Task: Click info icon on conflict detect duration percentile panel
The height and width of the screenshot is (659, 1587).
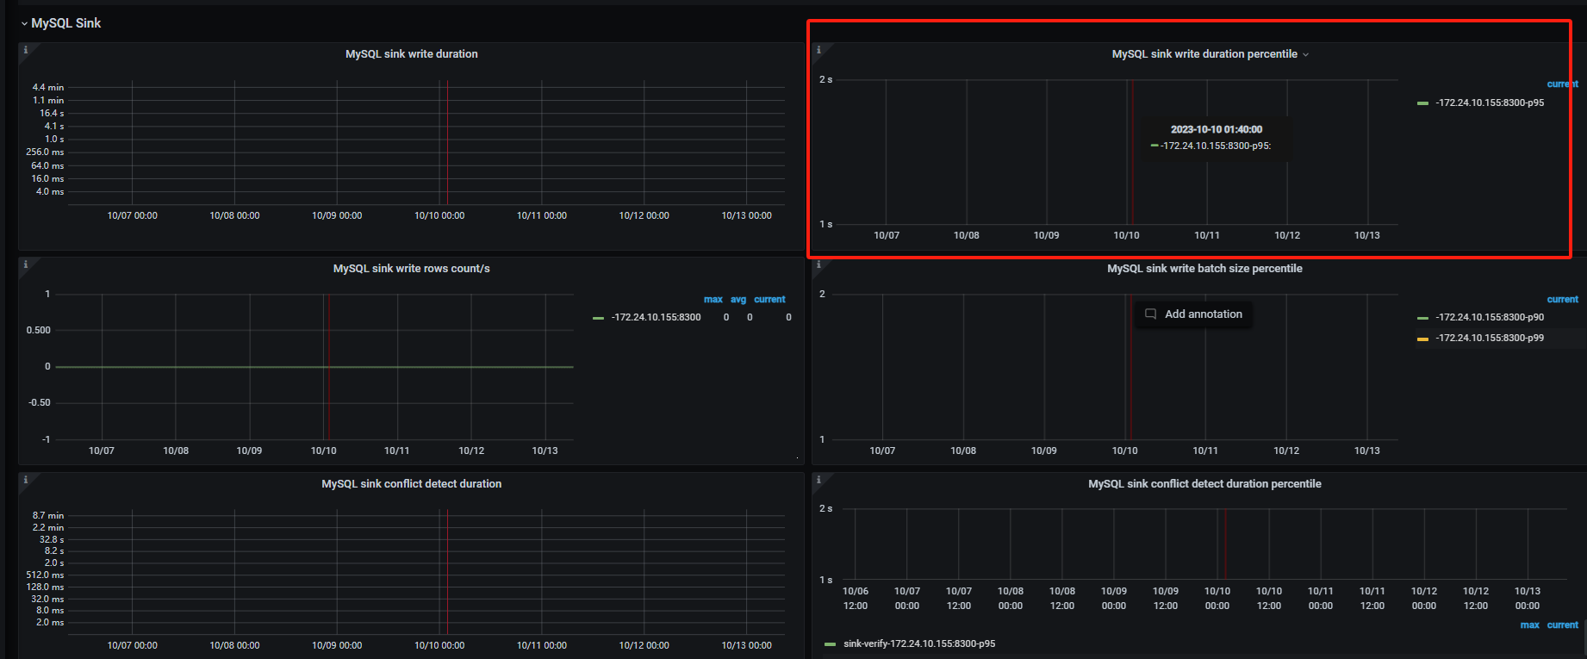Action: coord(818,480)
